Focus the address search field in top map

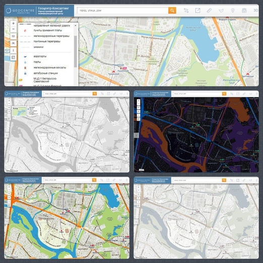(122, 11)
